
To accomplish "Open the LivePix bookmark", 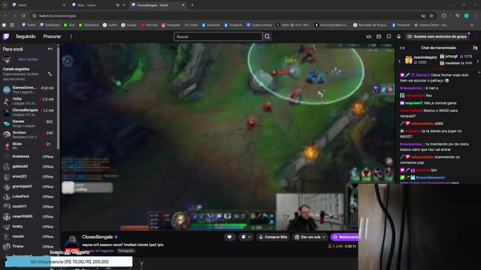I will tap(110, 25).
